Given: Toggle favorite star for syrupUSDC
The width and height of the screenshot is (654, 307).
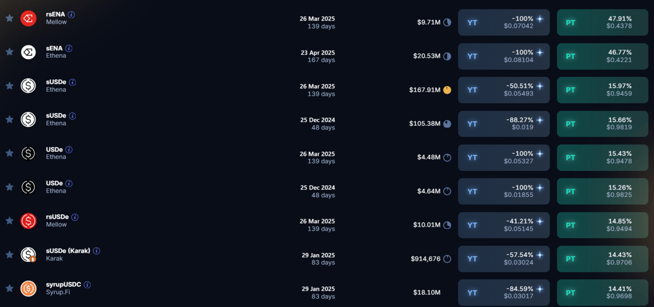Looking at the screenshot, I should point(9,288).
